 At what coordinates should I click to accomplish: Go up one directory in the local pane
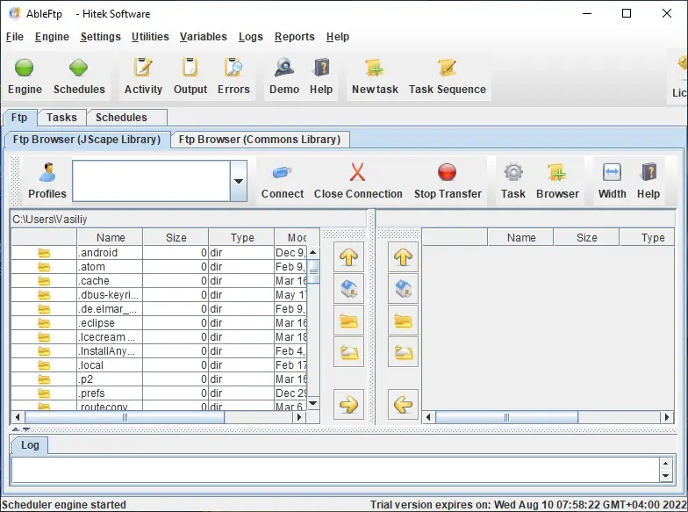(349, 256)
